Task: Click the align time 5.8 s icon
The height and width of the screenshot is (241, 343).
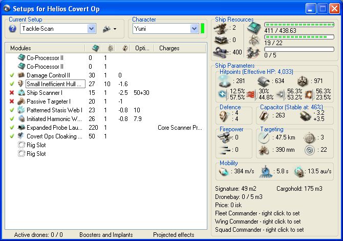Action: coord(266,172)
